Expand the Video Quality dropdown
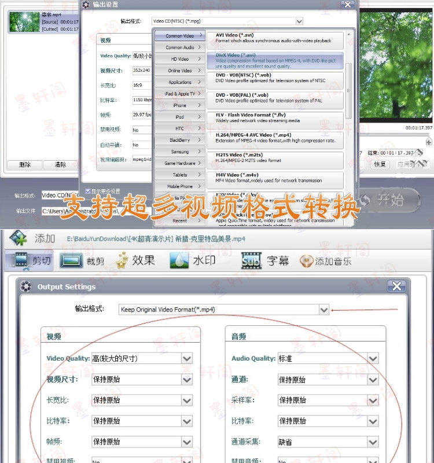The image size is (434, 463). pos(186,358)
